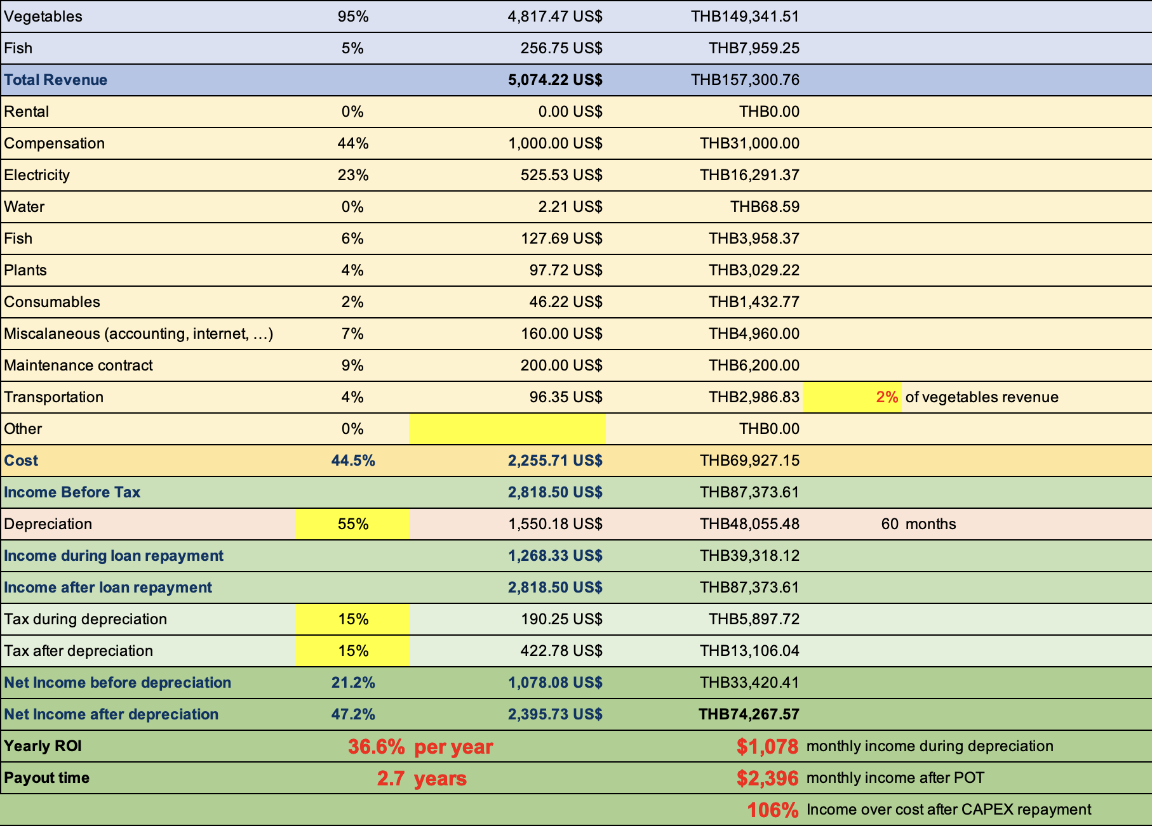Click the red 106% income over cost value

[772, 810]
